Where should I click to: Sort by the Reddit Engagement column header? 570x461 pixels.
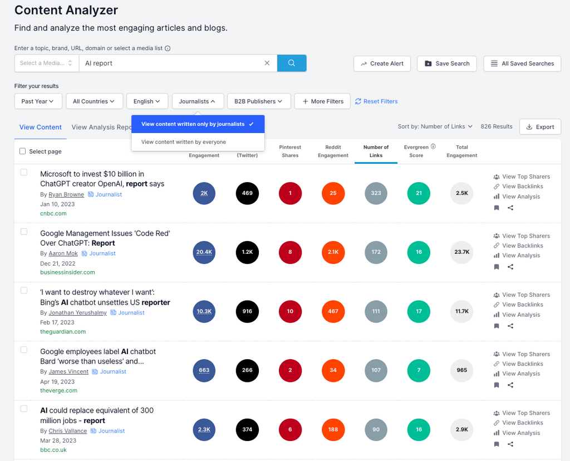tap(333, 151)
